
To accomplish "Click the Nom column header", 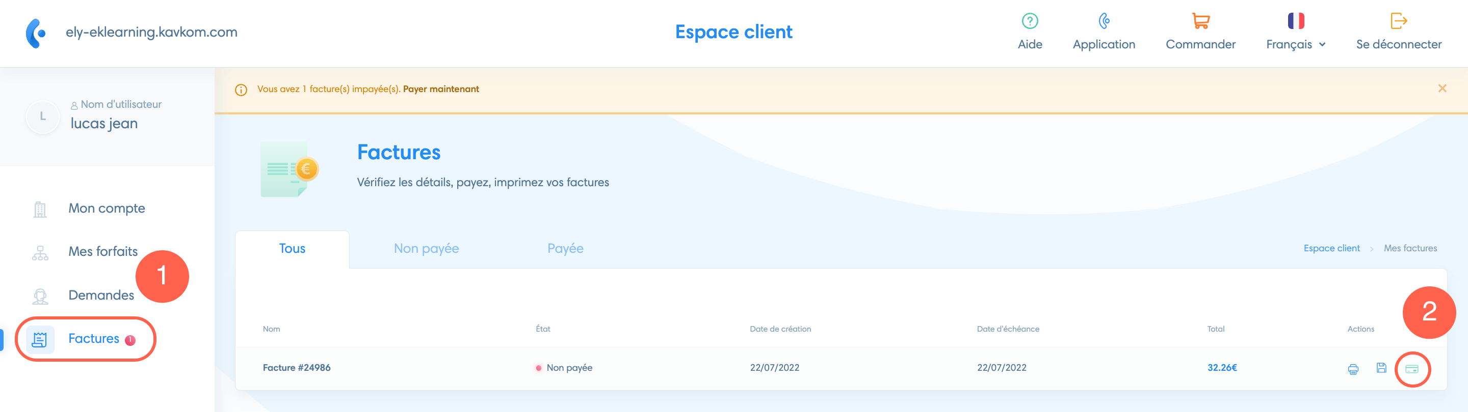I will (271, 329).
